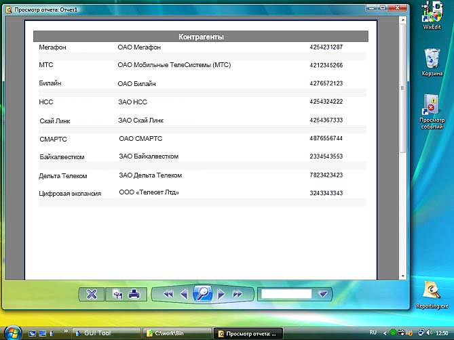Click the export/copy report icon
Image resolution: width=454 pixels, height=340 pixels.
pos(117,295)
